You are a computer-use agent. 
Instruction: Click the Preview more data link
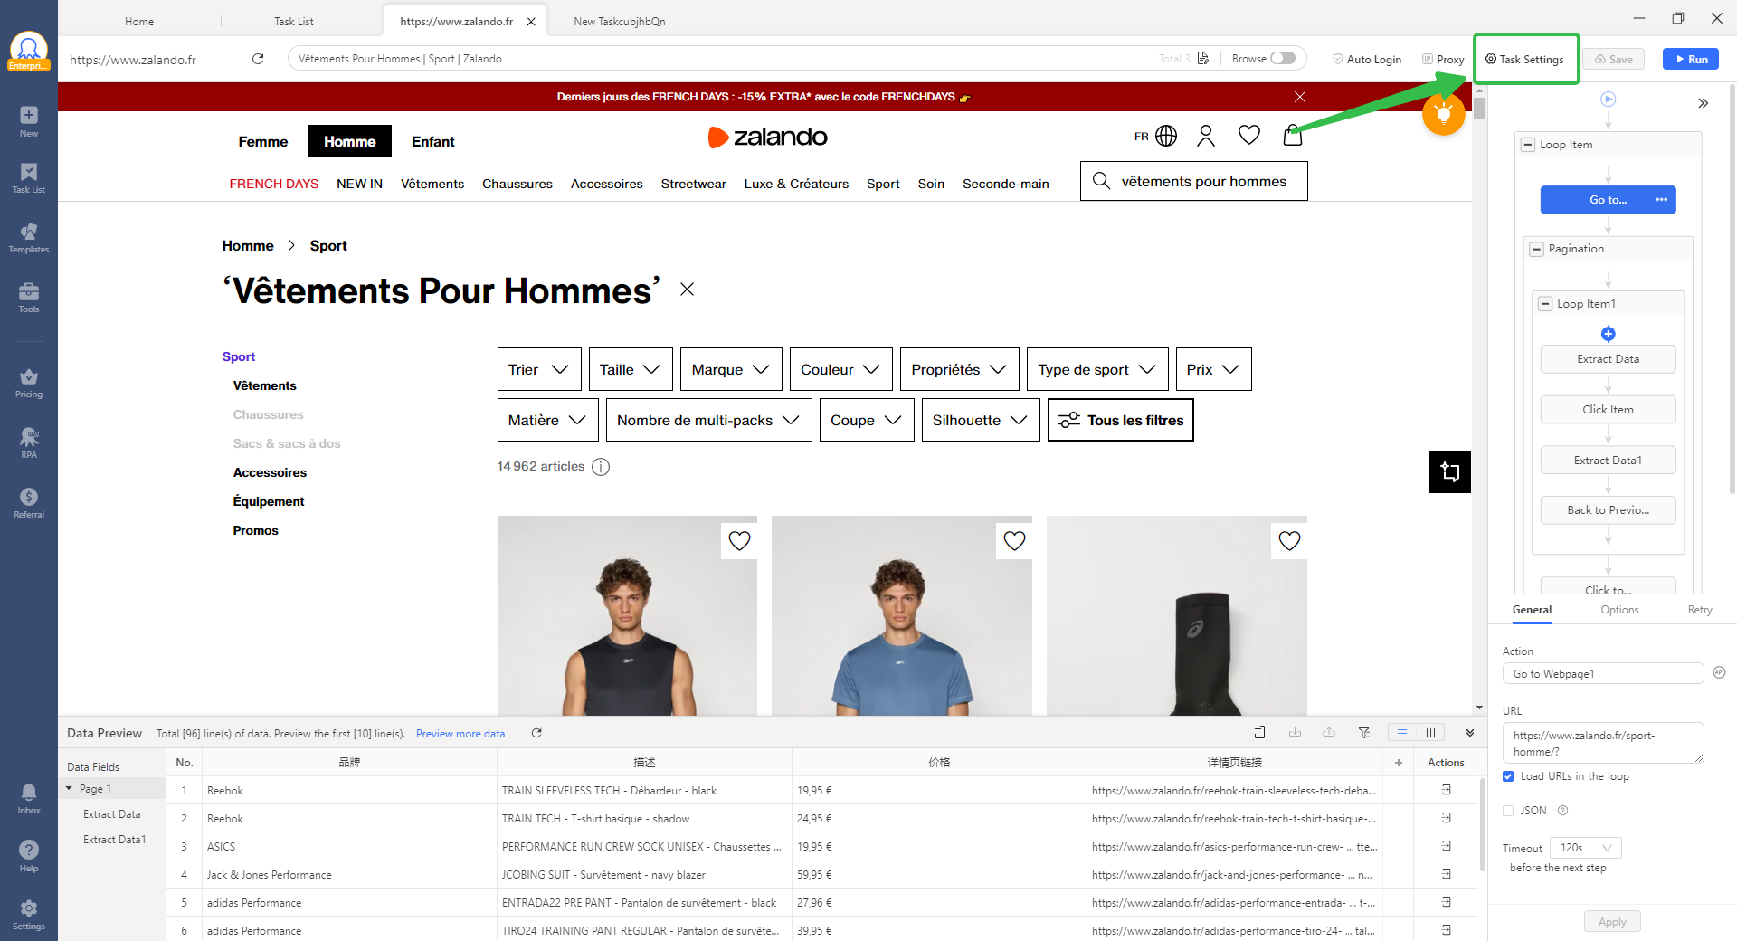[460, 734]
